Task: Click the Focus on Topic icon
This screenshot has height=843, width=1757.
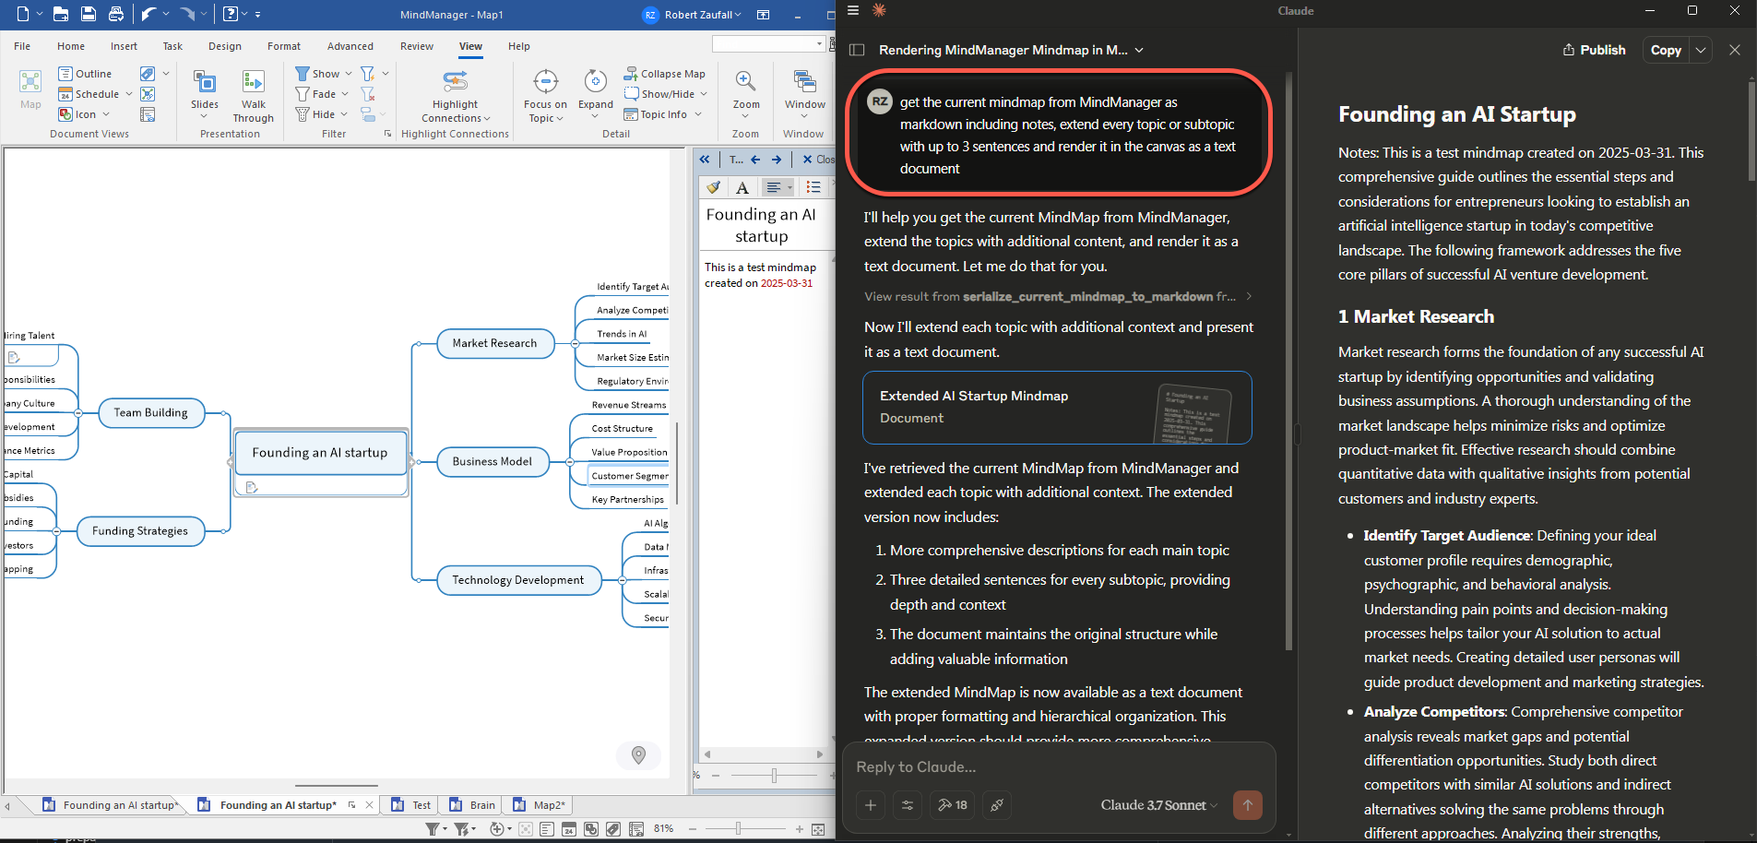Action: (x=545, y=82)
